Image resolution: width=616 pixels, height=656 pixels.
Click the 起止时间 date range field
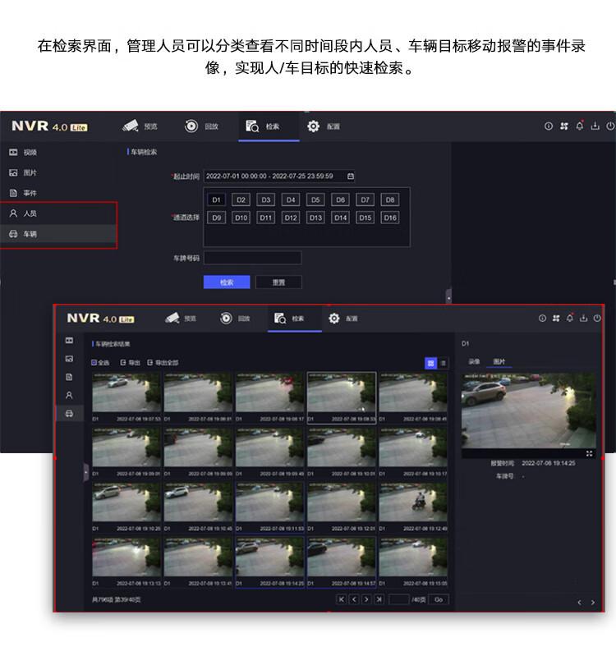279,177
